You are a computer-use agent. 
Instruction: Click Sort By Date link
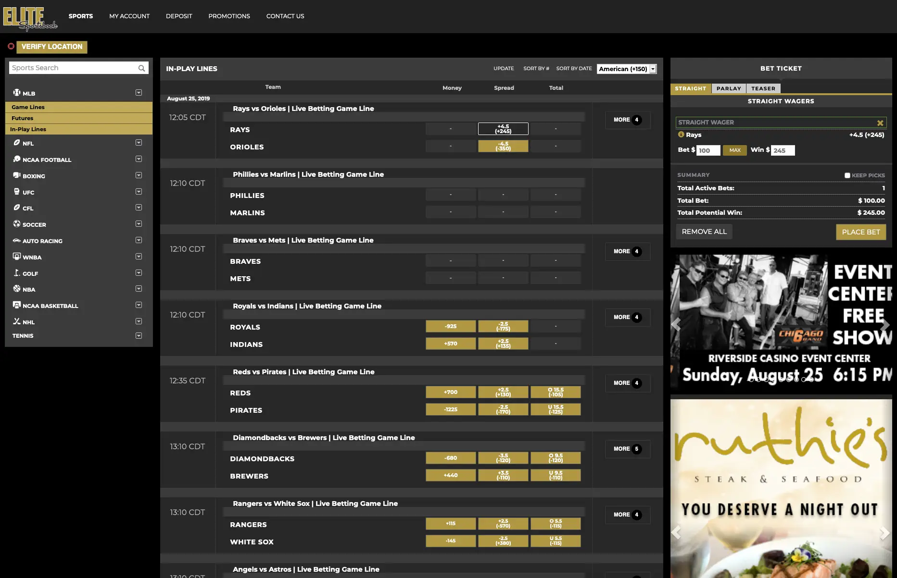[x=574, y=68]
